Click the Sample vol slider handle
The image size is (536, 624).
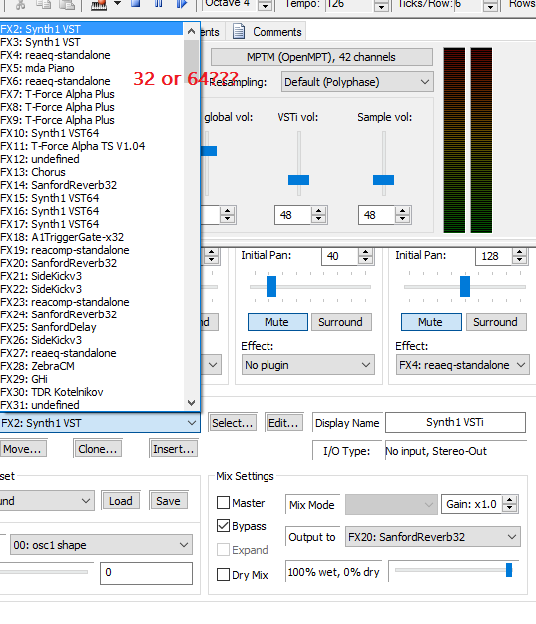pos(383,180)
